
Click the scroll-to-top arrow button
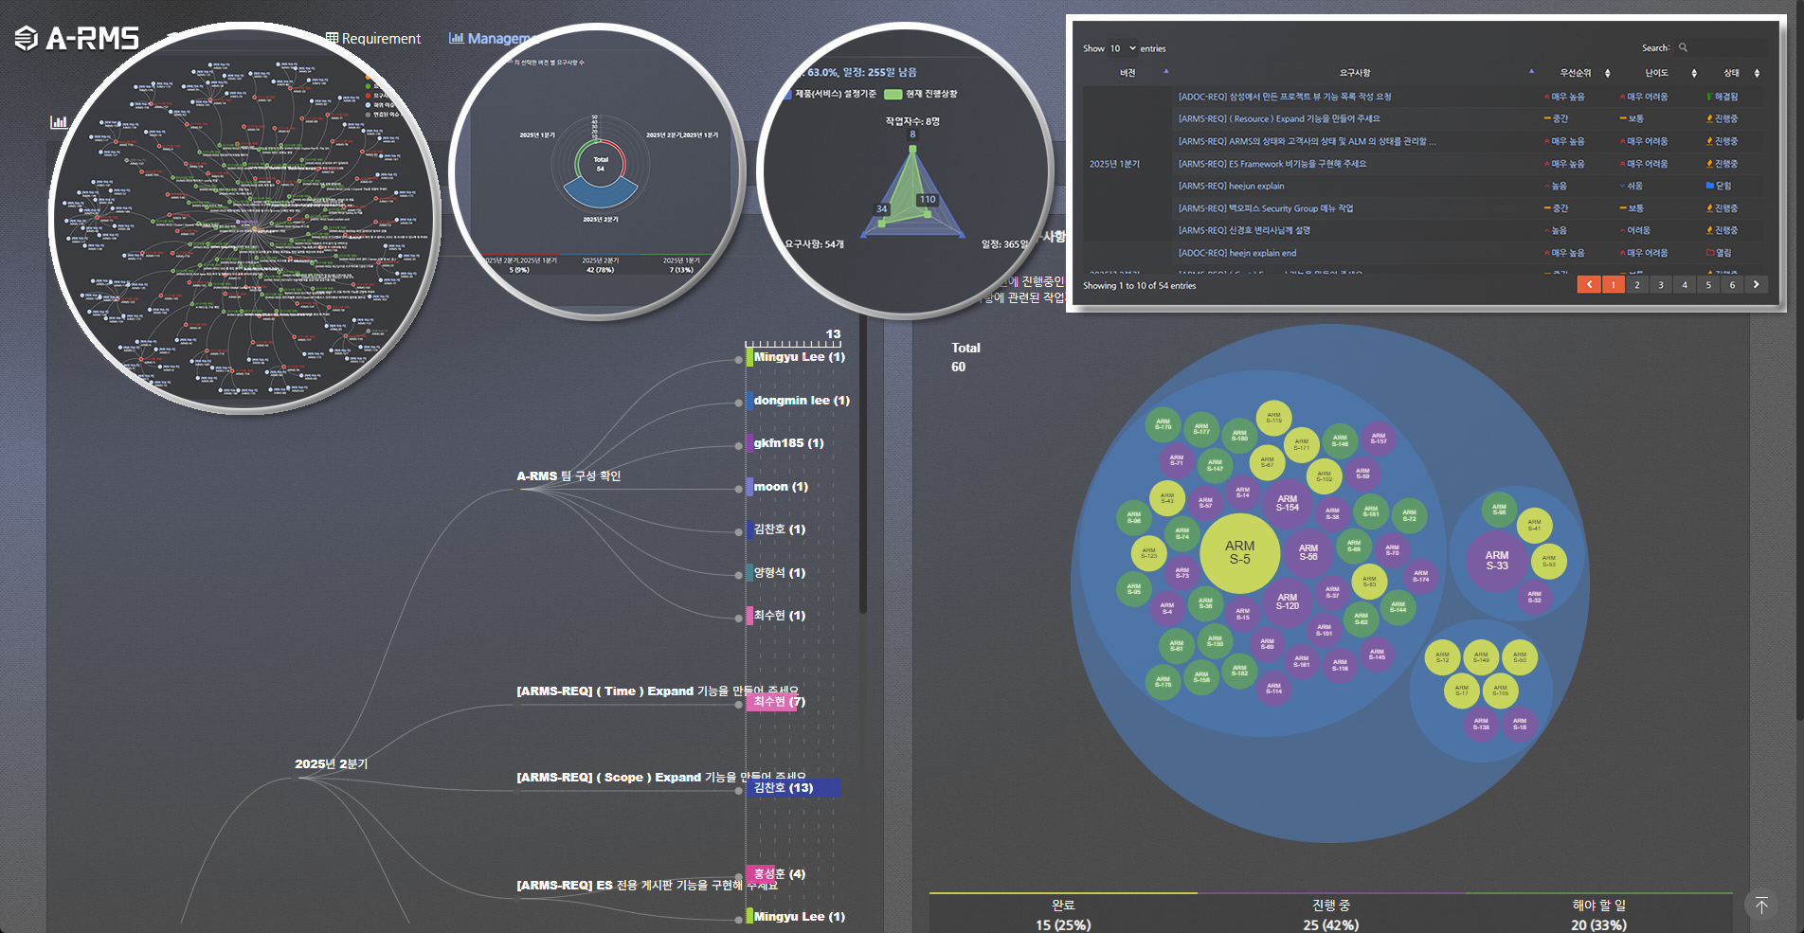point(1760,906)
